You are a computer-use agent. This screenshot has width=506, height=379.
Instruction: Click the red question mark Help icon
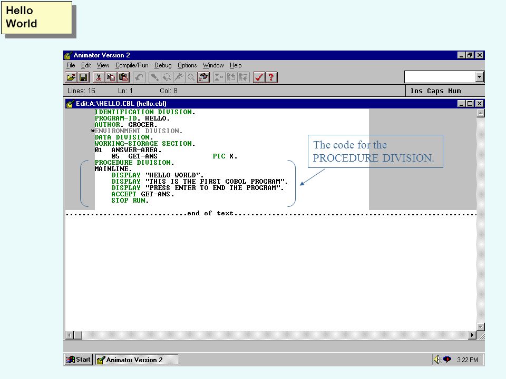pyautogui.click(x=271, y=77)
